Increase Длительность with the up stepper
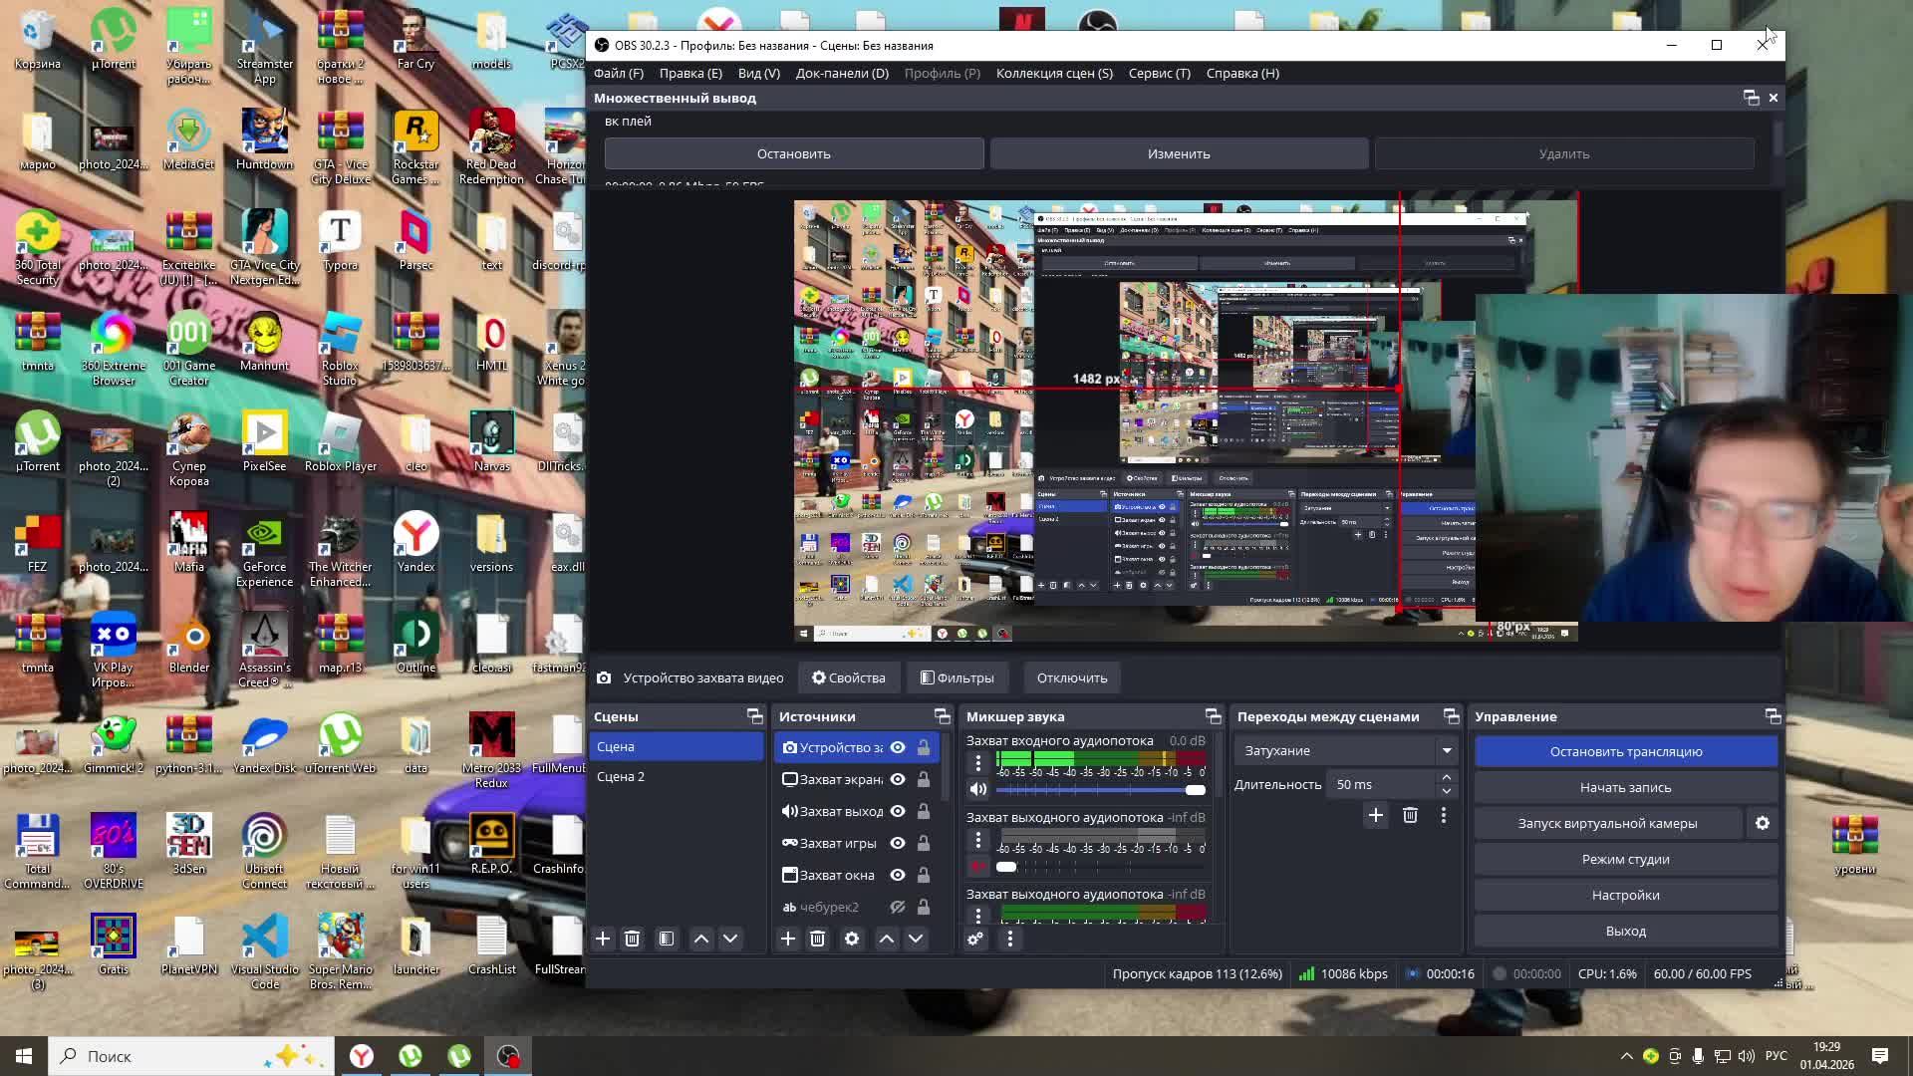Screen dimensions: 1913x1076 pos(1446,777)
